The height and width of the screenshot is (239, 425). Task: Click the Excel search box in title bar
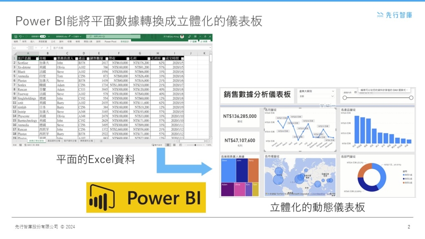pos(113,37)
